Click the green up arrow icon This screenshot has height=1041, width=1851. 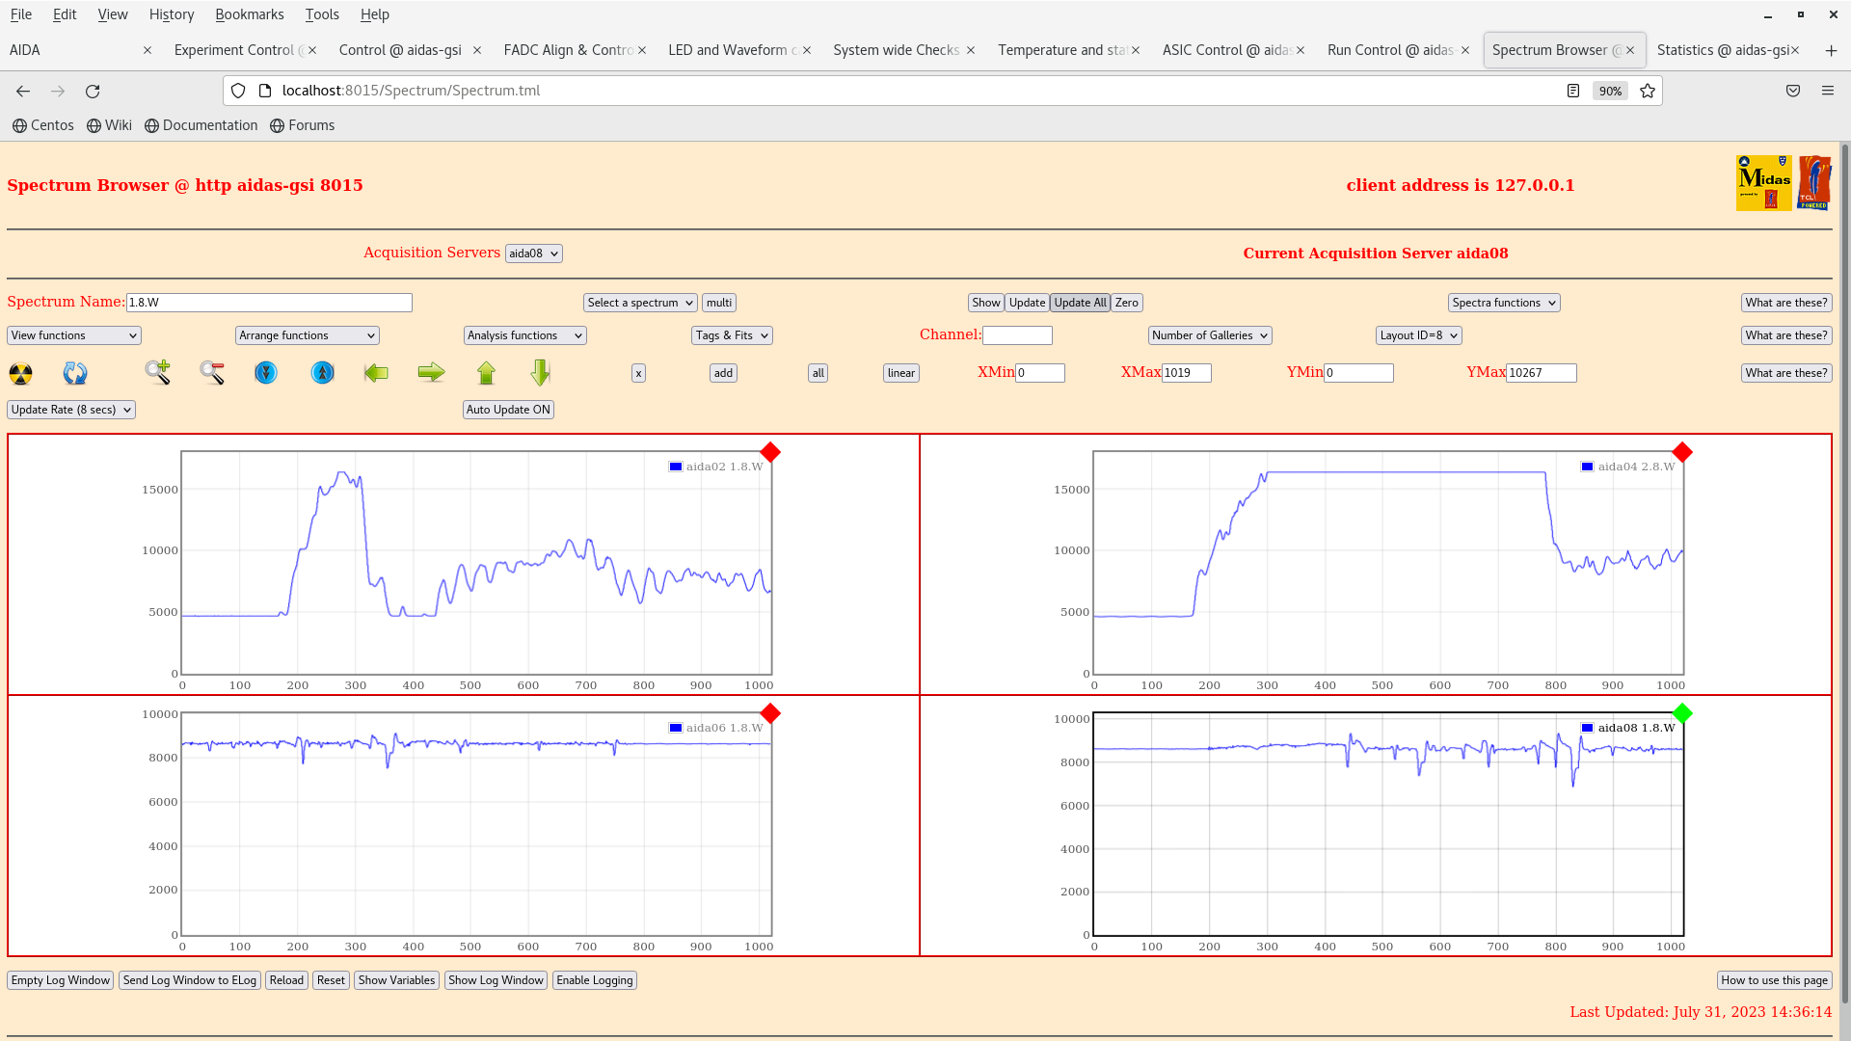pyautogui.click(x=486, y=372)
